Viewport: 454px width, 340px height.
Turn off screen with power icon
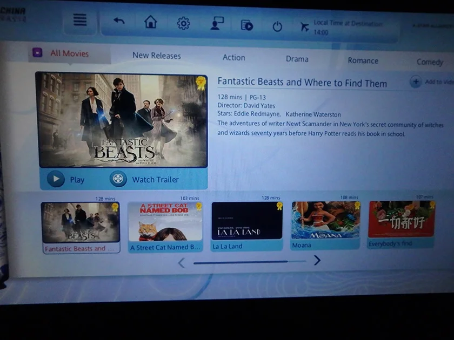click(277, 26)
